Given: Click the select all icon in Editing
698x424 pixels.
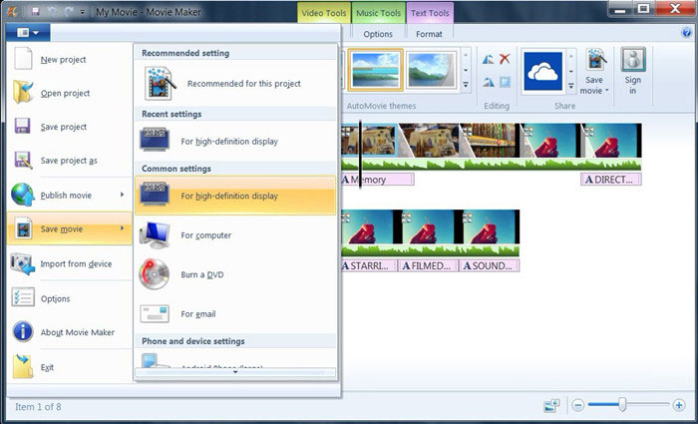Looking at the screenshot, I should (x=505, y=82).
